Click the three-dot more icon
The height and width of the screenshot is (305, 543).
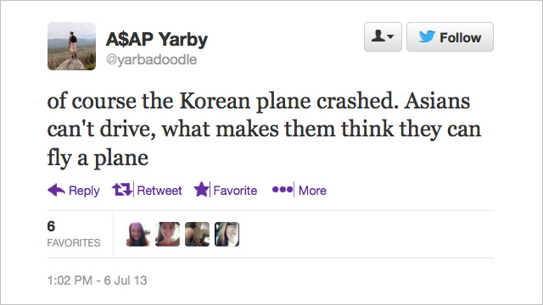click(283, 190)
